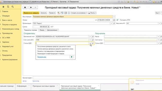The width and height of the screenshot is (162, 91).
Task: Open the Счет кассы record icon
Action: click(x=161, y=40)
